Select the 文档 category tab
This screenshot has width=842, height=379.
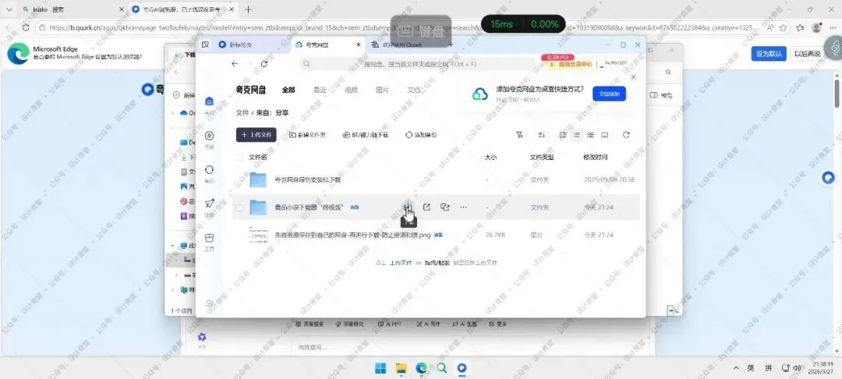point(413,90)
